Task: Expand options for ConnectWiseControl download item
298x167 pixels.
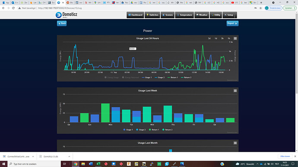Action: [33, 157]
